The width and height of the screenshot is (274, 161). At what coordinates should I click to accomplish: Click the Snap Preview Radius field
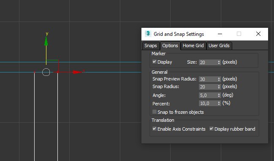(x=208, y=79)
